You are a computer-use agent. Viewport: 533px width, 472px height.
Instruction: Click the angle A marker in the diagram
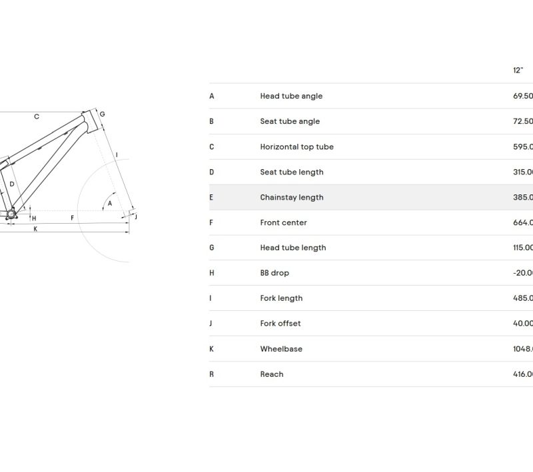[x=110, y=202]
